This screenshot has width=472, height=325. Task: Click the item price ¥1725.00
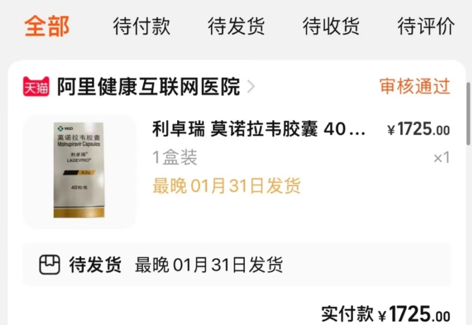419,130
